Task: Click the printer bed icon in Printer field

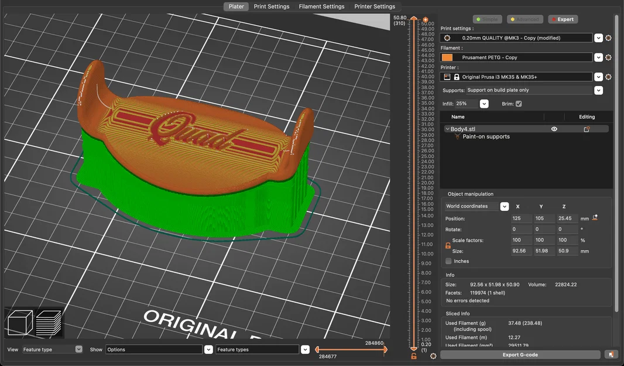Action: point(447,77)
